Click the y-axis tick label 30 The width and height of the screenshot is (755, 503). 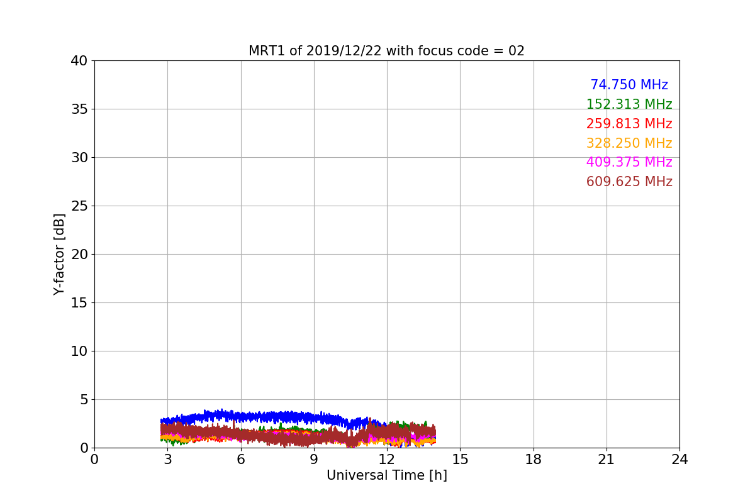pos(79,158)
